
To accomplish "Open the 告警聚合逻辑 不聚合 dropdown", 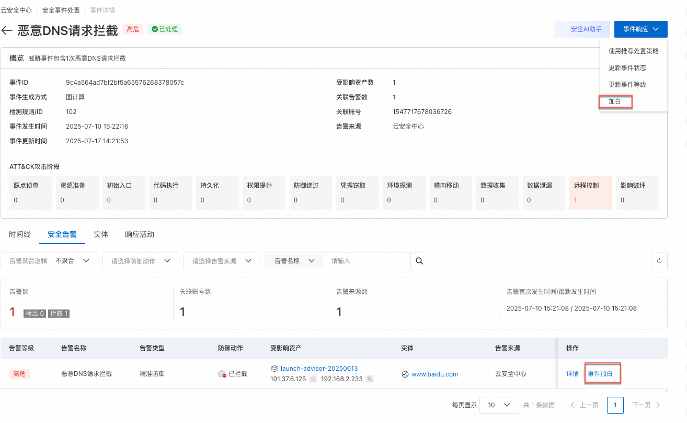I will 50,260.
